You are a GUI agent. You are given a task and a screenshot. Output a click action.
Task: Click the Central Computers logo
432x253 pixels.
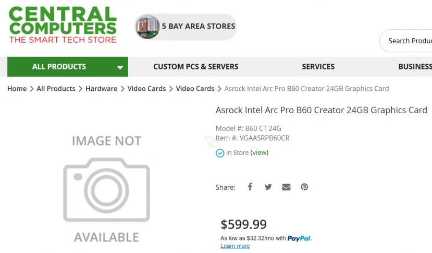click(63, 25)
